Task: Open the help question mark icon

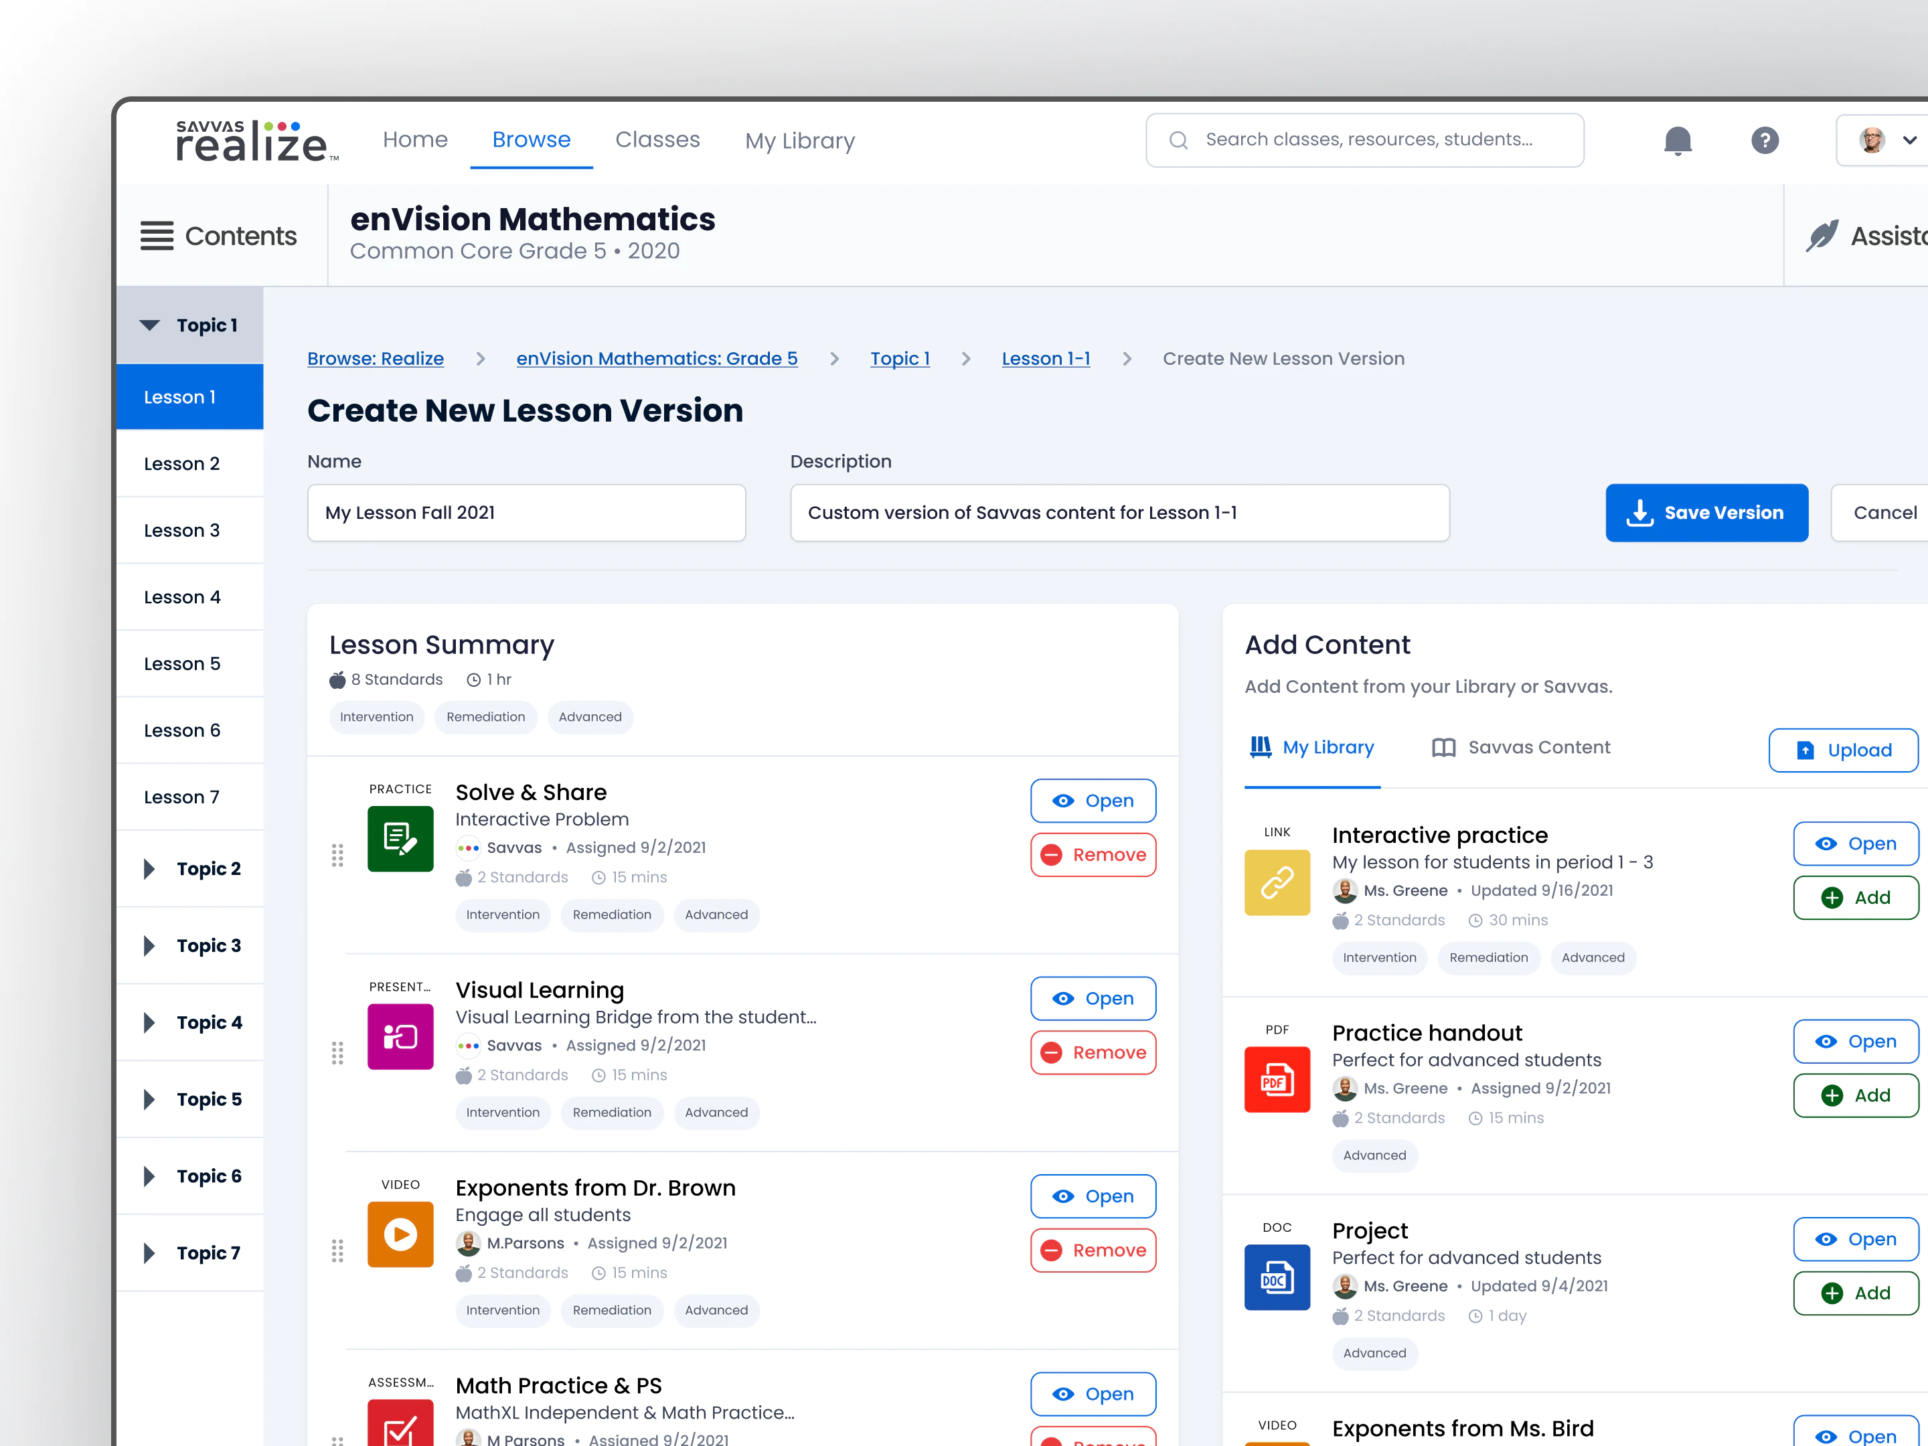Action: [1765, 141]
